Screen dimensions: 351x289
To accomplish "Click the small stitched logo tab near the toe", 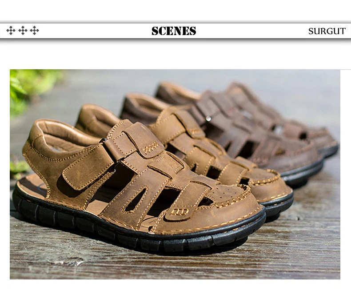I will (x=180, y=211).
